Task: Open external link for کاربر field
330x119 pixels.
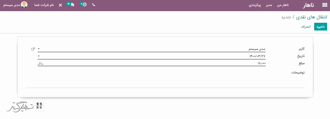Action: [x=33, y=49]
